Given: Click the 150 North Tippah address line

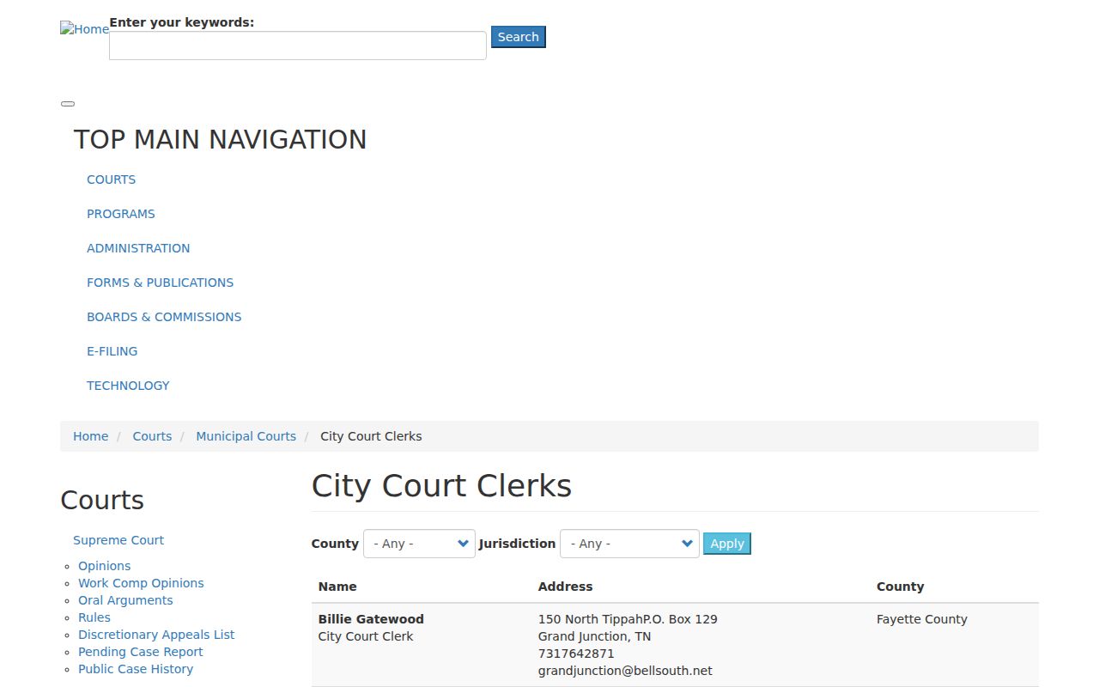Looking at the screenshot, I should 628,619.
